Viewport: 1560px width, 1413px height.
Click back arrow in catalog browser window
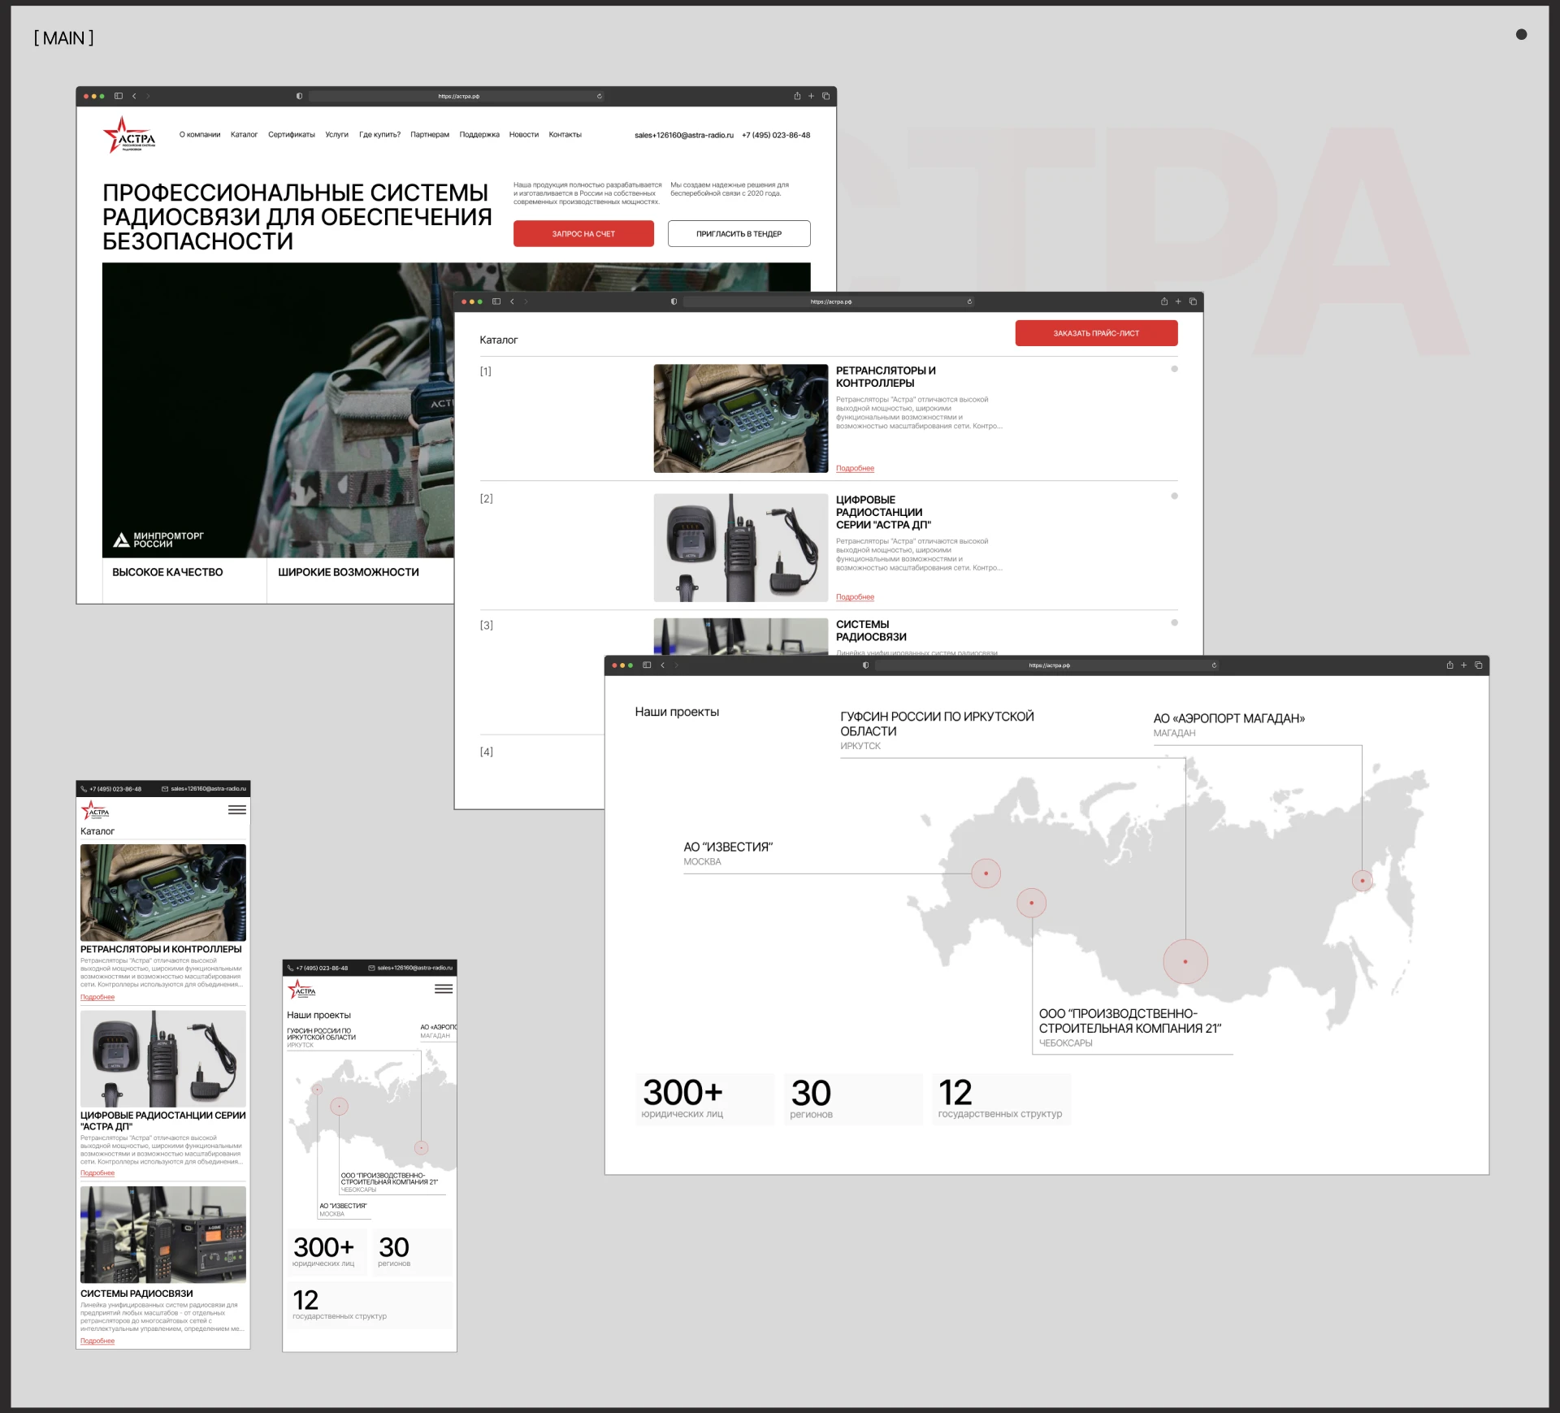pyautogui.click(x=512, y=301)
